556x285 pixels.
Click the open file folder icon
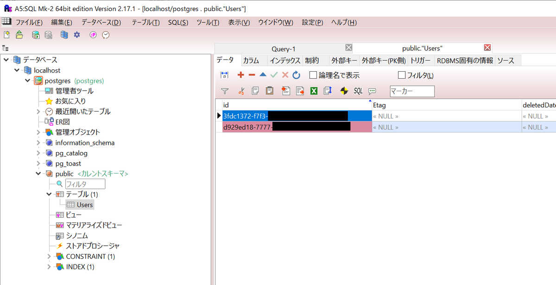[19, 35]
